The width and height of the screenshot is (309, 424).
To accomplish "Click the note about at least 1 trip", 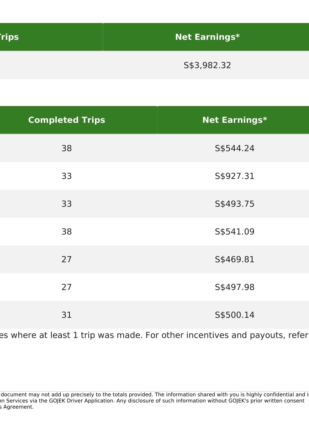I will 154,335.
